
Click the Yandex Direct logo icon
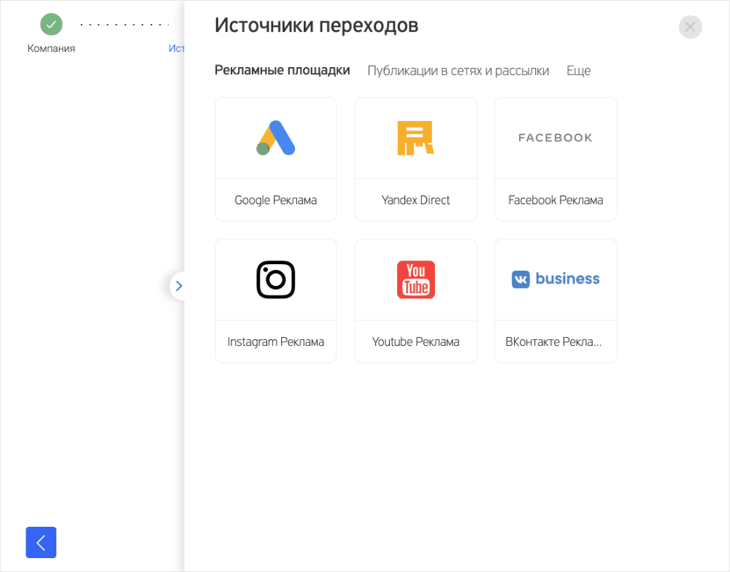tap(415, 138)
